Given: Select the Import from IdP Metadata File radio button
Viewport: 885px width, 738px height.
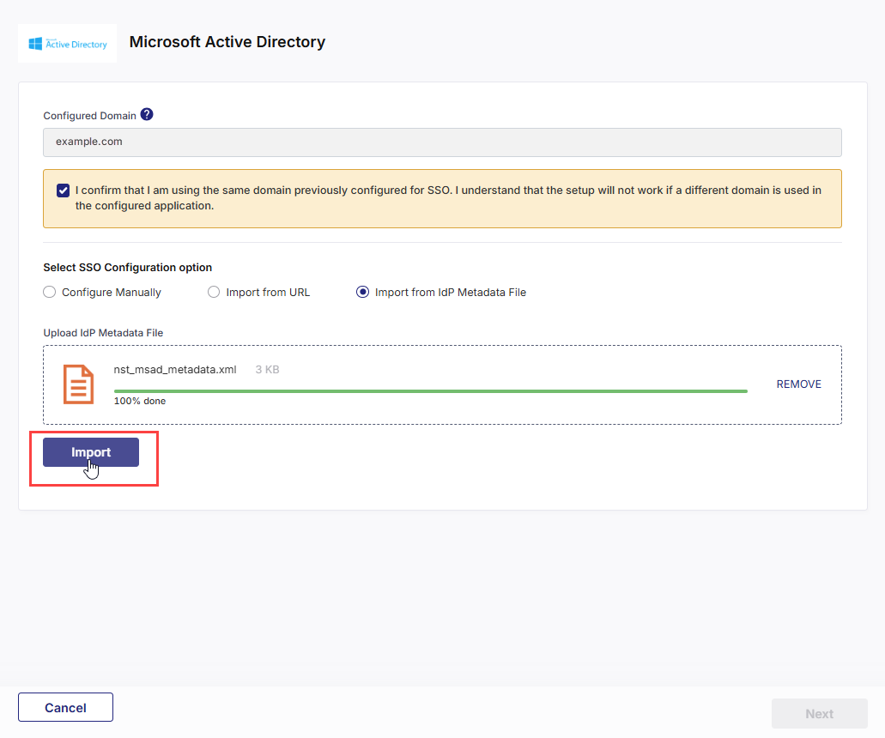Looking at the screenshot, I should (x=362, y=293).
